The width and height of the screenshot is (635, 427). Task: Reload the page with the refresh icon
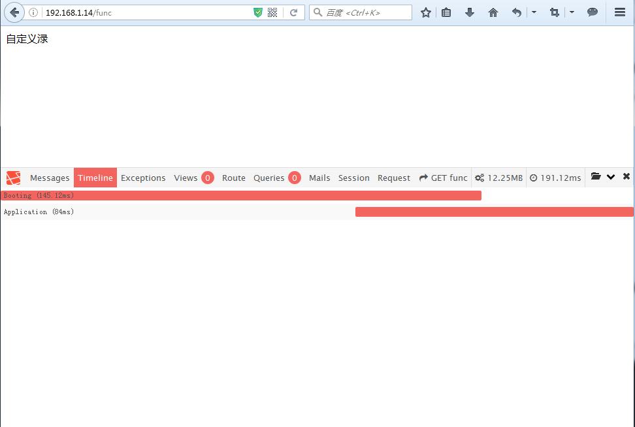(294, 12)
